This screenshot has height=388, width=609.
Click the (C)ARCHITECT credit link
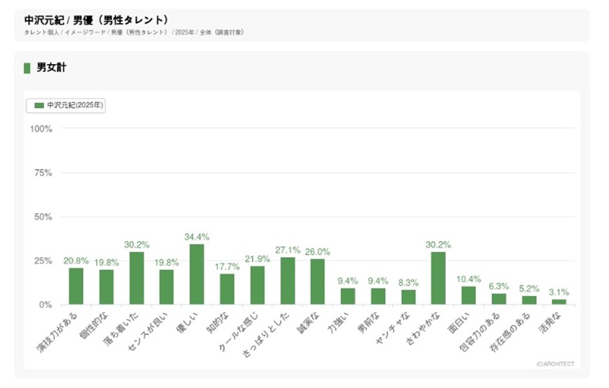coord(555,363)
